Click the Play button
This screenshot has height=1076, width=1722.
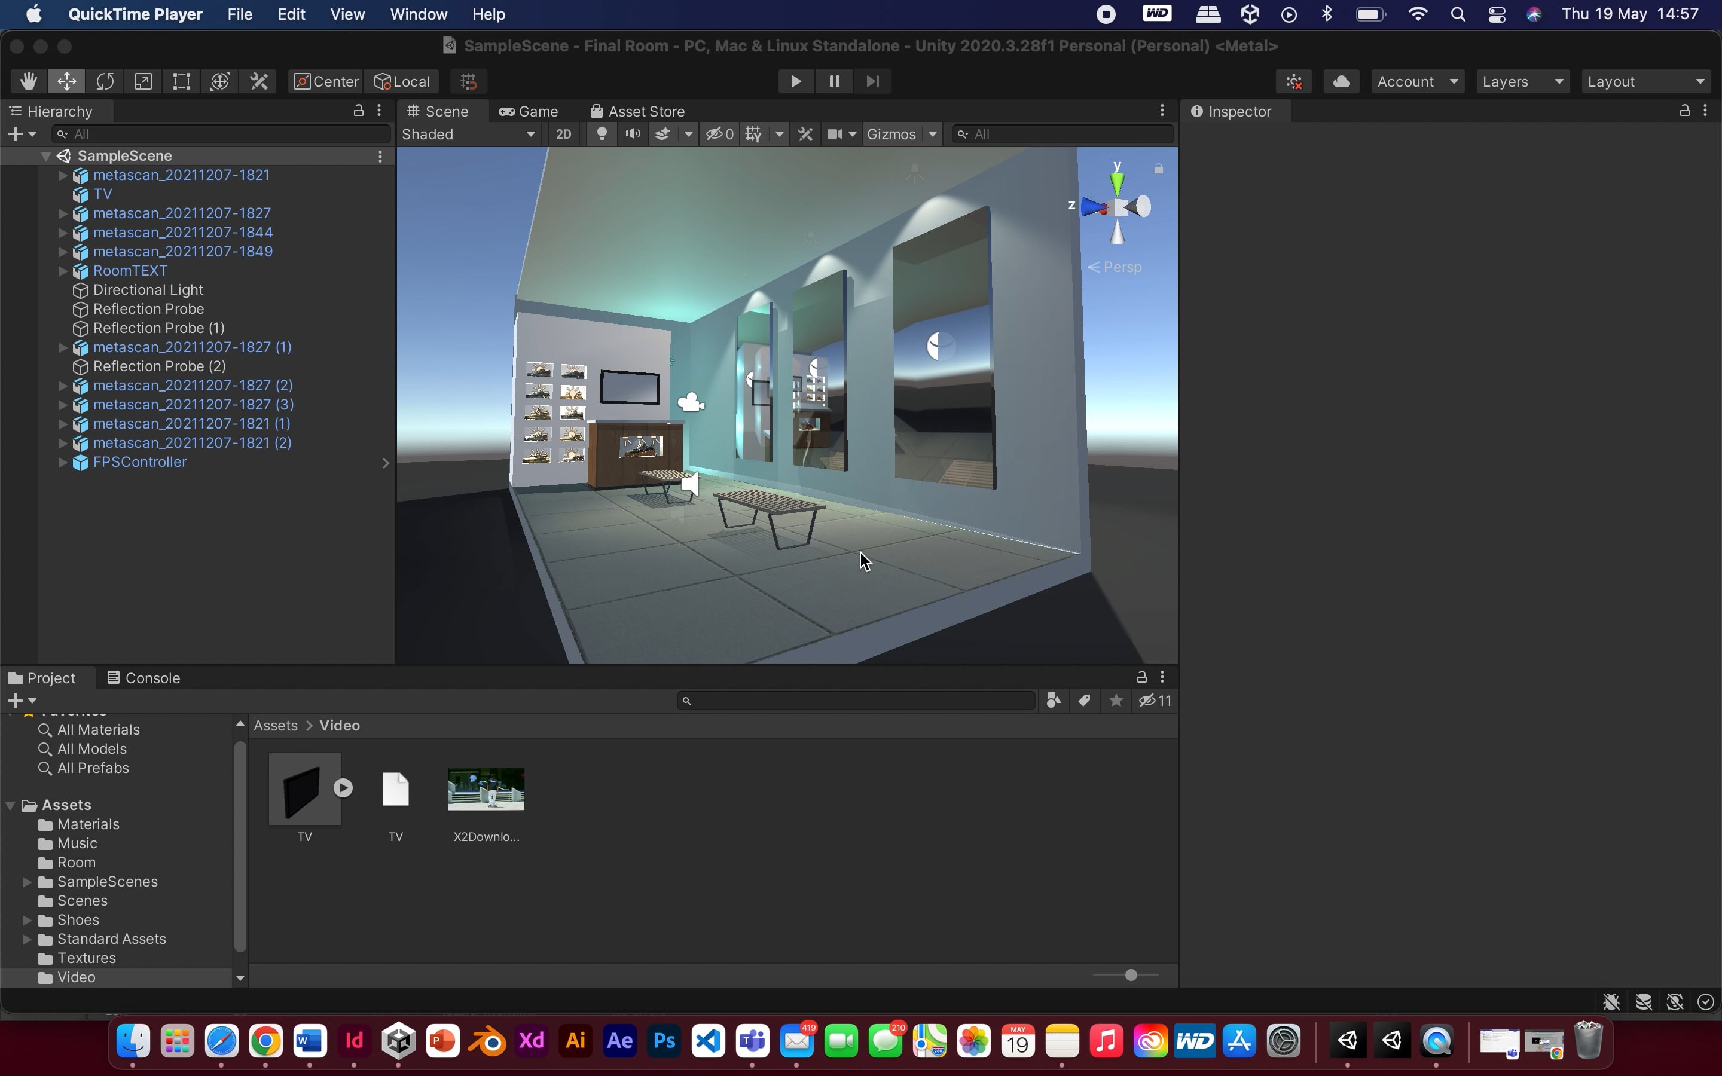coord(796,81)
